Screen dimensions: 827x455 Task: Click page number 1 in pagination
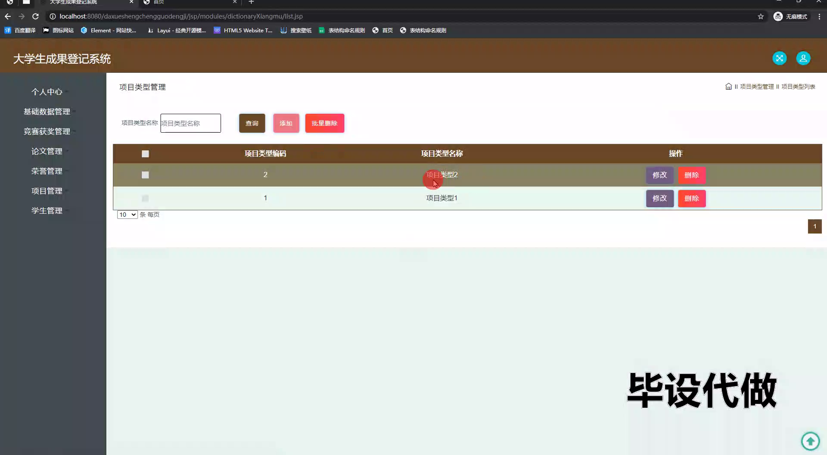coord(815,226)
